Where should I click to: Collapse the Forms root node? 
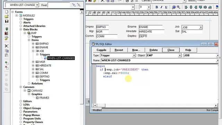[12, 12]
